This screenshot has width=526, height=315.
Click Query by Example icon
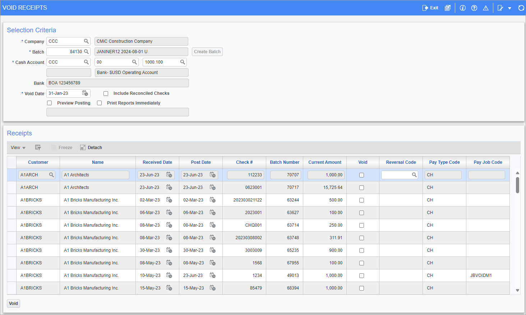[38, 148]
